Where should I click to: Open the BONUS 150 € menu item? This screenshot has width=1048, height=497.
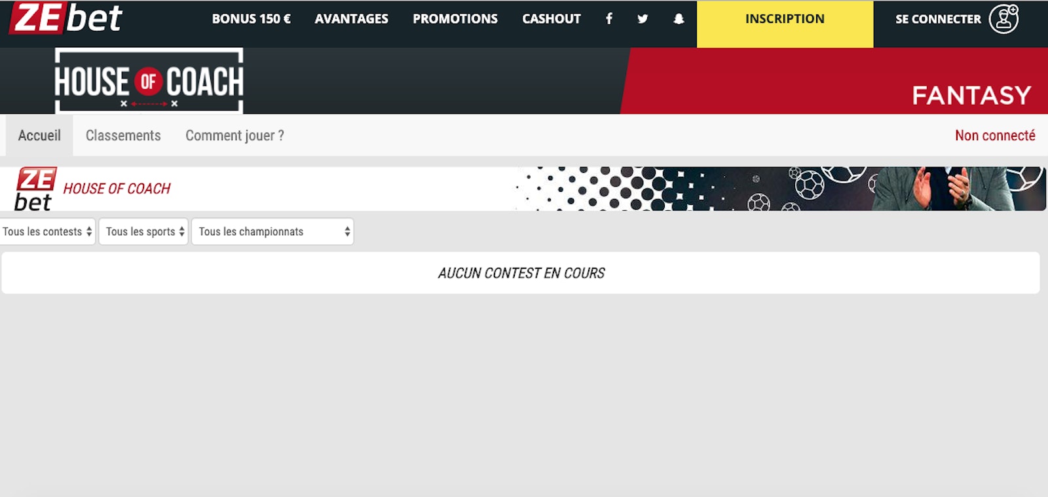point(251,19)
